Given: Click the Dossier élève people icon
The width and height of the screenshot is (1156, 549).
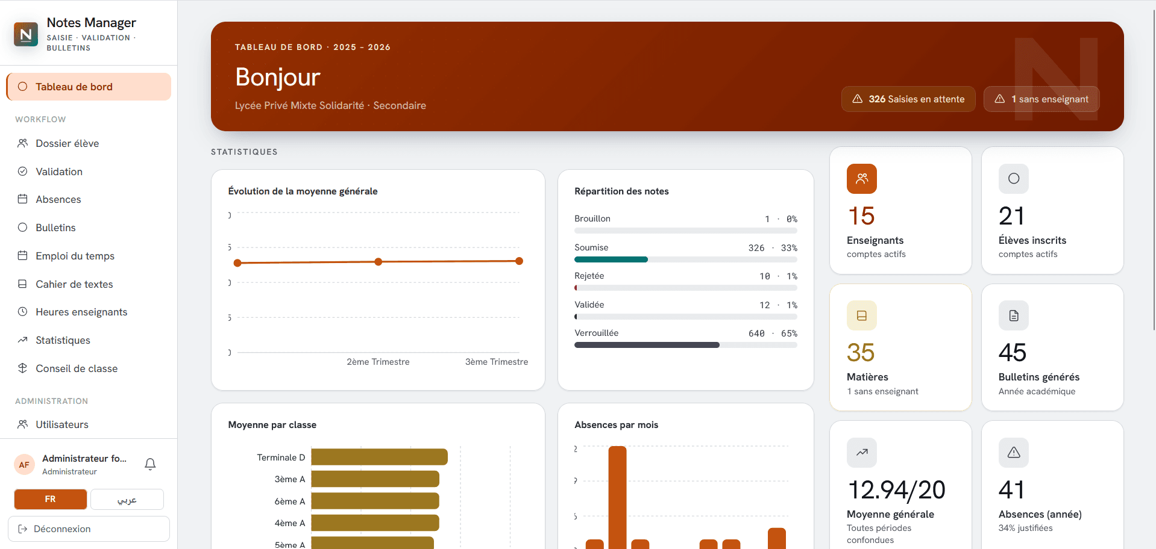Looking at the screenshot, I should coord(22,143).
